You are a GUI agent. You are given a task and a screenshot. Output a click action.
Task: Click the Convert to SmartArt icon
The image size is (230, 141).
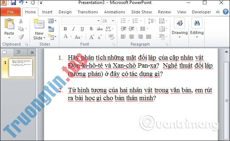pos(162,37)
